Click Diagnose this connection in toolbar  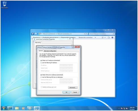point(68,38)
